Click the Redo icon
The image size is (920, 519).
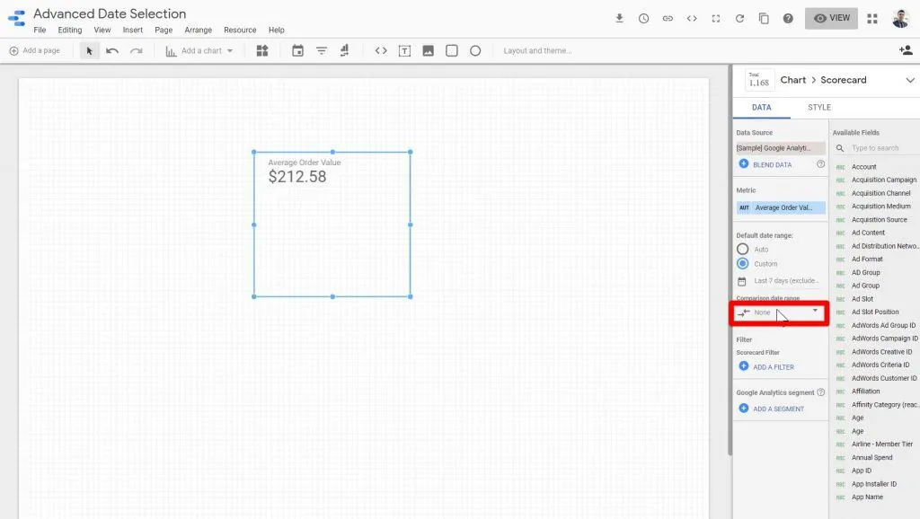(x=137, y=50)
